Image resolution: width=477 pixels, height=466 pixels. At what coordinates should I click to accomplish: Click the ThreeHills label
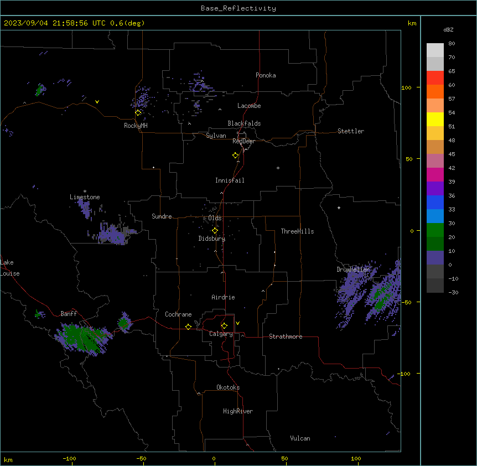297,231
